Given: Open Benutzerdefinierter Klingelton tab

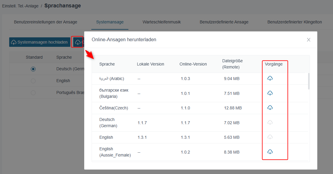Looking at the screenshot, I should (x=294, y=22).
